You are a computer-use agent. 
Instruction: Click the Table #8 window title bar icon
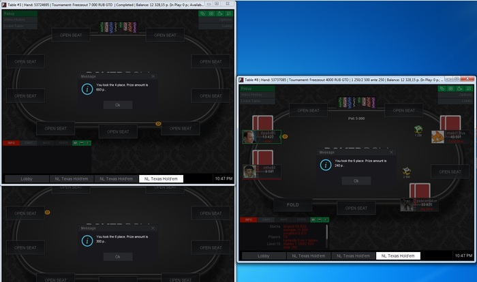tap(241, 80)
